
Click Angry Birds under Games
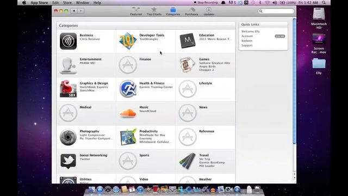207,66
